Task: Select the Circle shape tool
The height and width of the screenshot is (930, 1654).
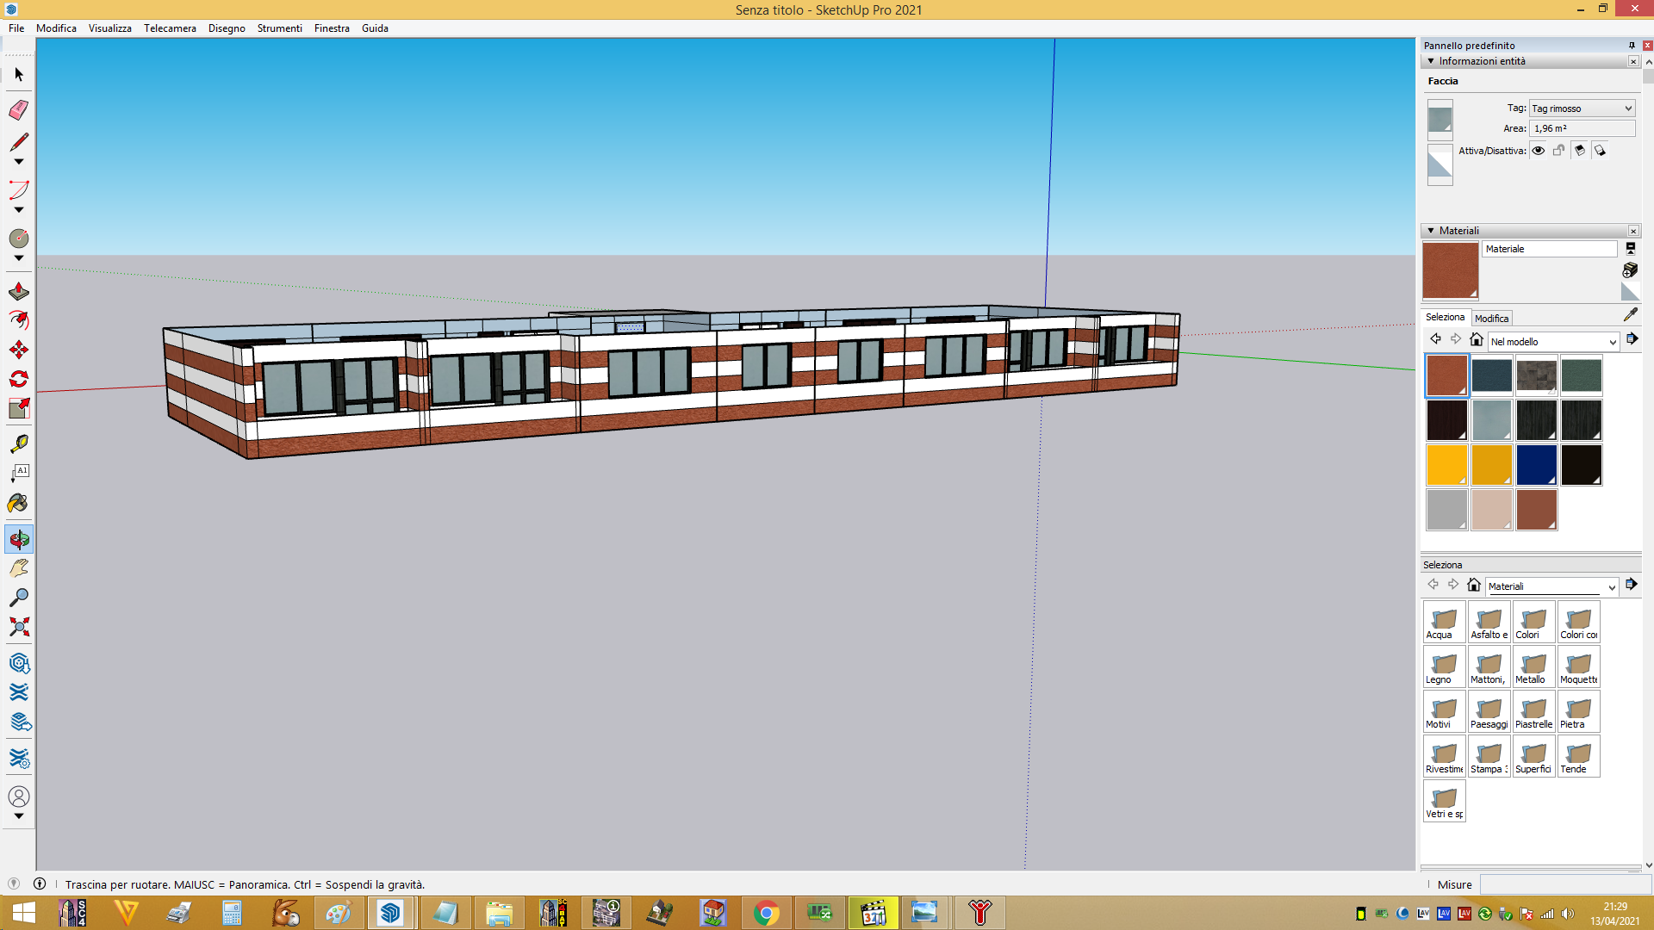Action: tap(19, 238)
